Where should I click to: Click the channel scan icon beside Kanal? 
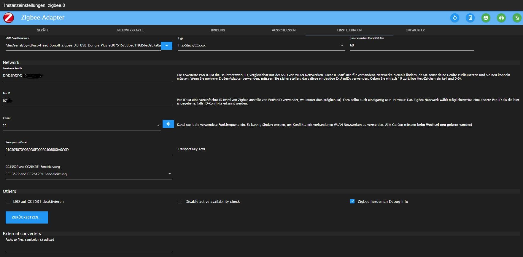[x=168, y=124]
